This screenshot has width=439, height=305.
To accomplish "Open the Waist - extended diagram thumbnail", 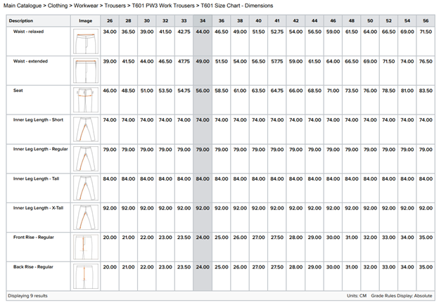I will tap(85, 71).
